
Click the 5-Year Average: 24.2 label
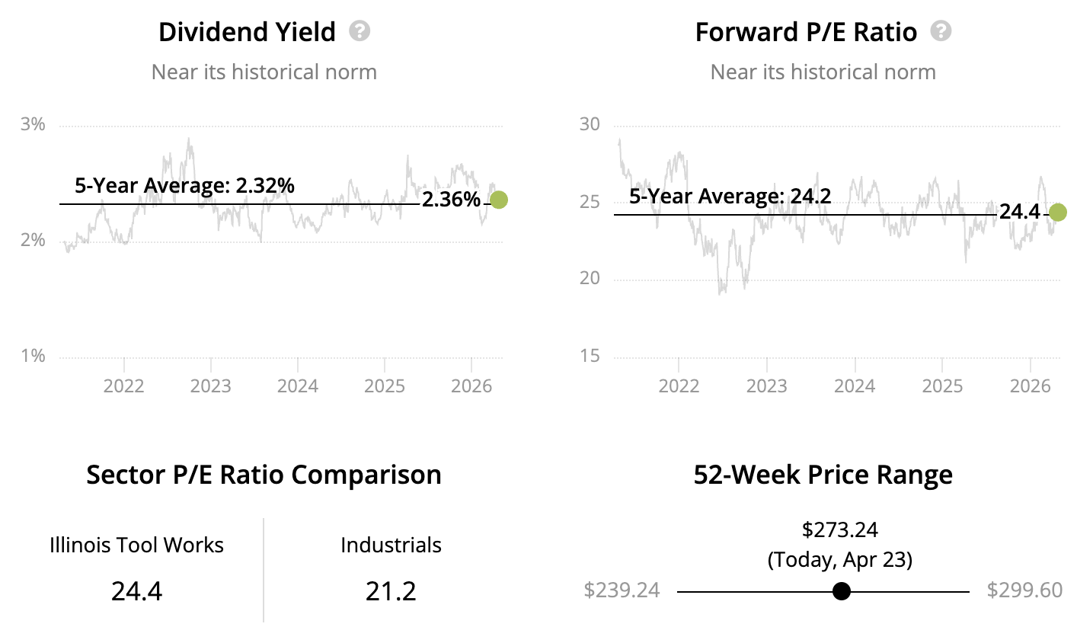[730, 197]
